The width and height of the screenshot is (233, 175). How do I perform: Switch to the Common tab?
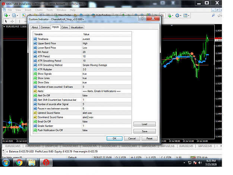point(45,27)
